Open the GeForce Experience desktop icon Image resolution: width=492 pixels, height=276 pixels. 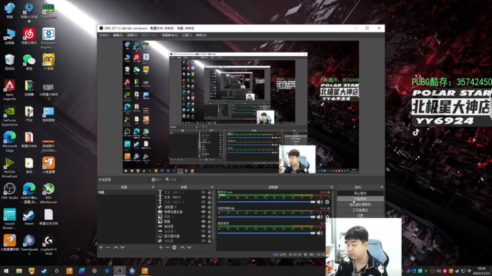coord(9,116)
